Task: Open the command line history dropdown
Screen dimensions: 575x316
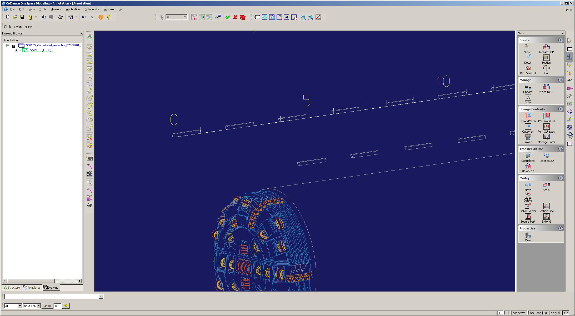Action: pos(101,297)
